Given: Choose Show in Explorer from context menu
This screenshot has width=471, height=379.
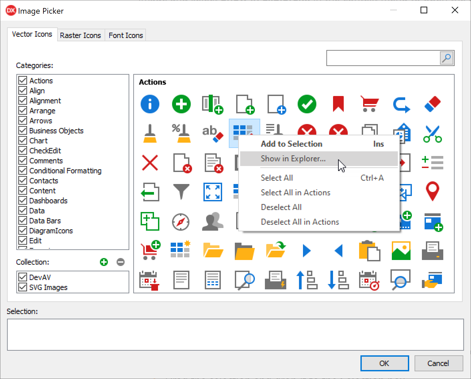Looking at the screenshot, I should point(293,159).
